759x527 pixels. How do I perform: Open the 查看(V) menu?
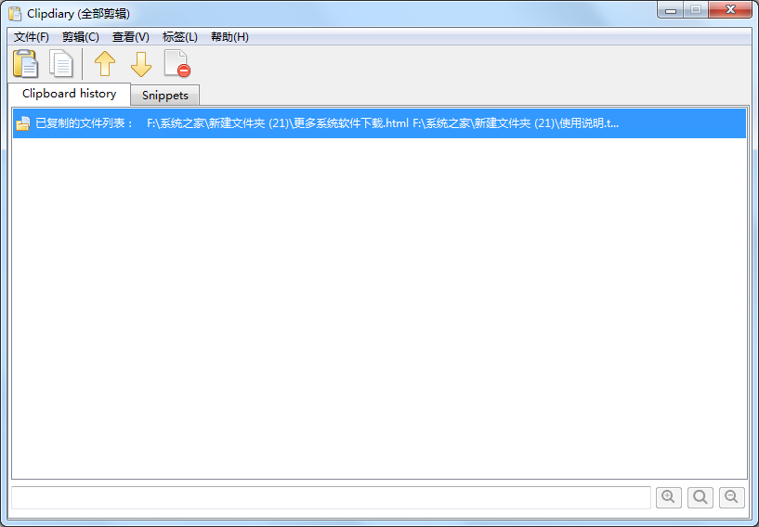pyautogui.click(x=131, y=37)
